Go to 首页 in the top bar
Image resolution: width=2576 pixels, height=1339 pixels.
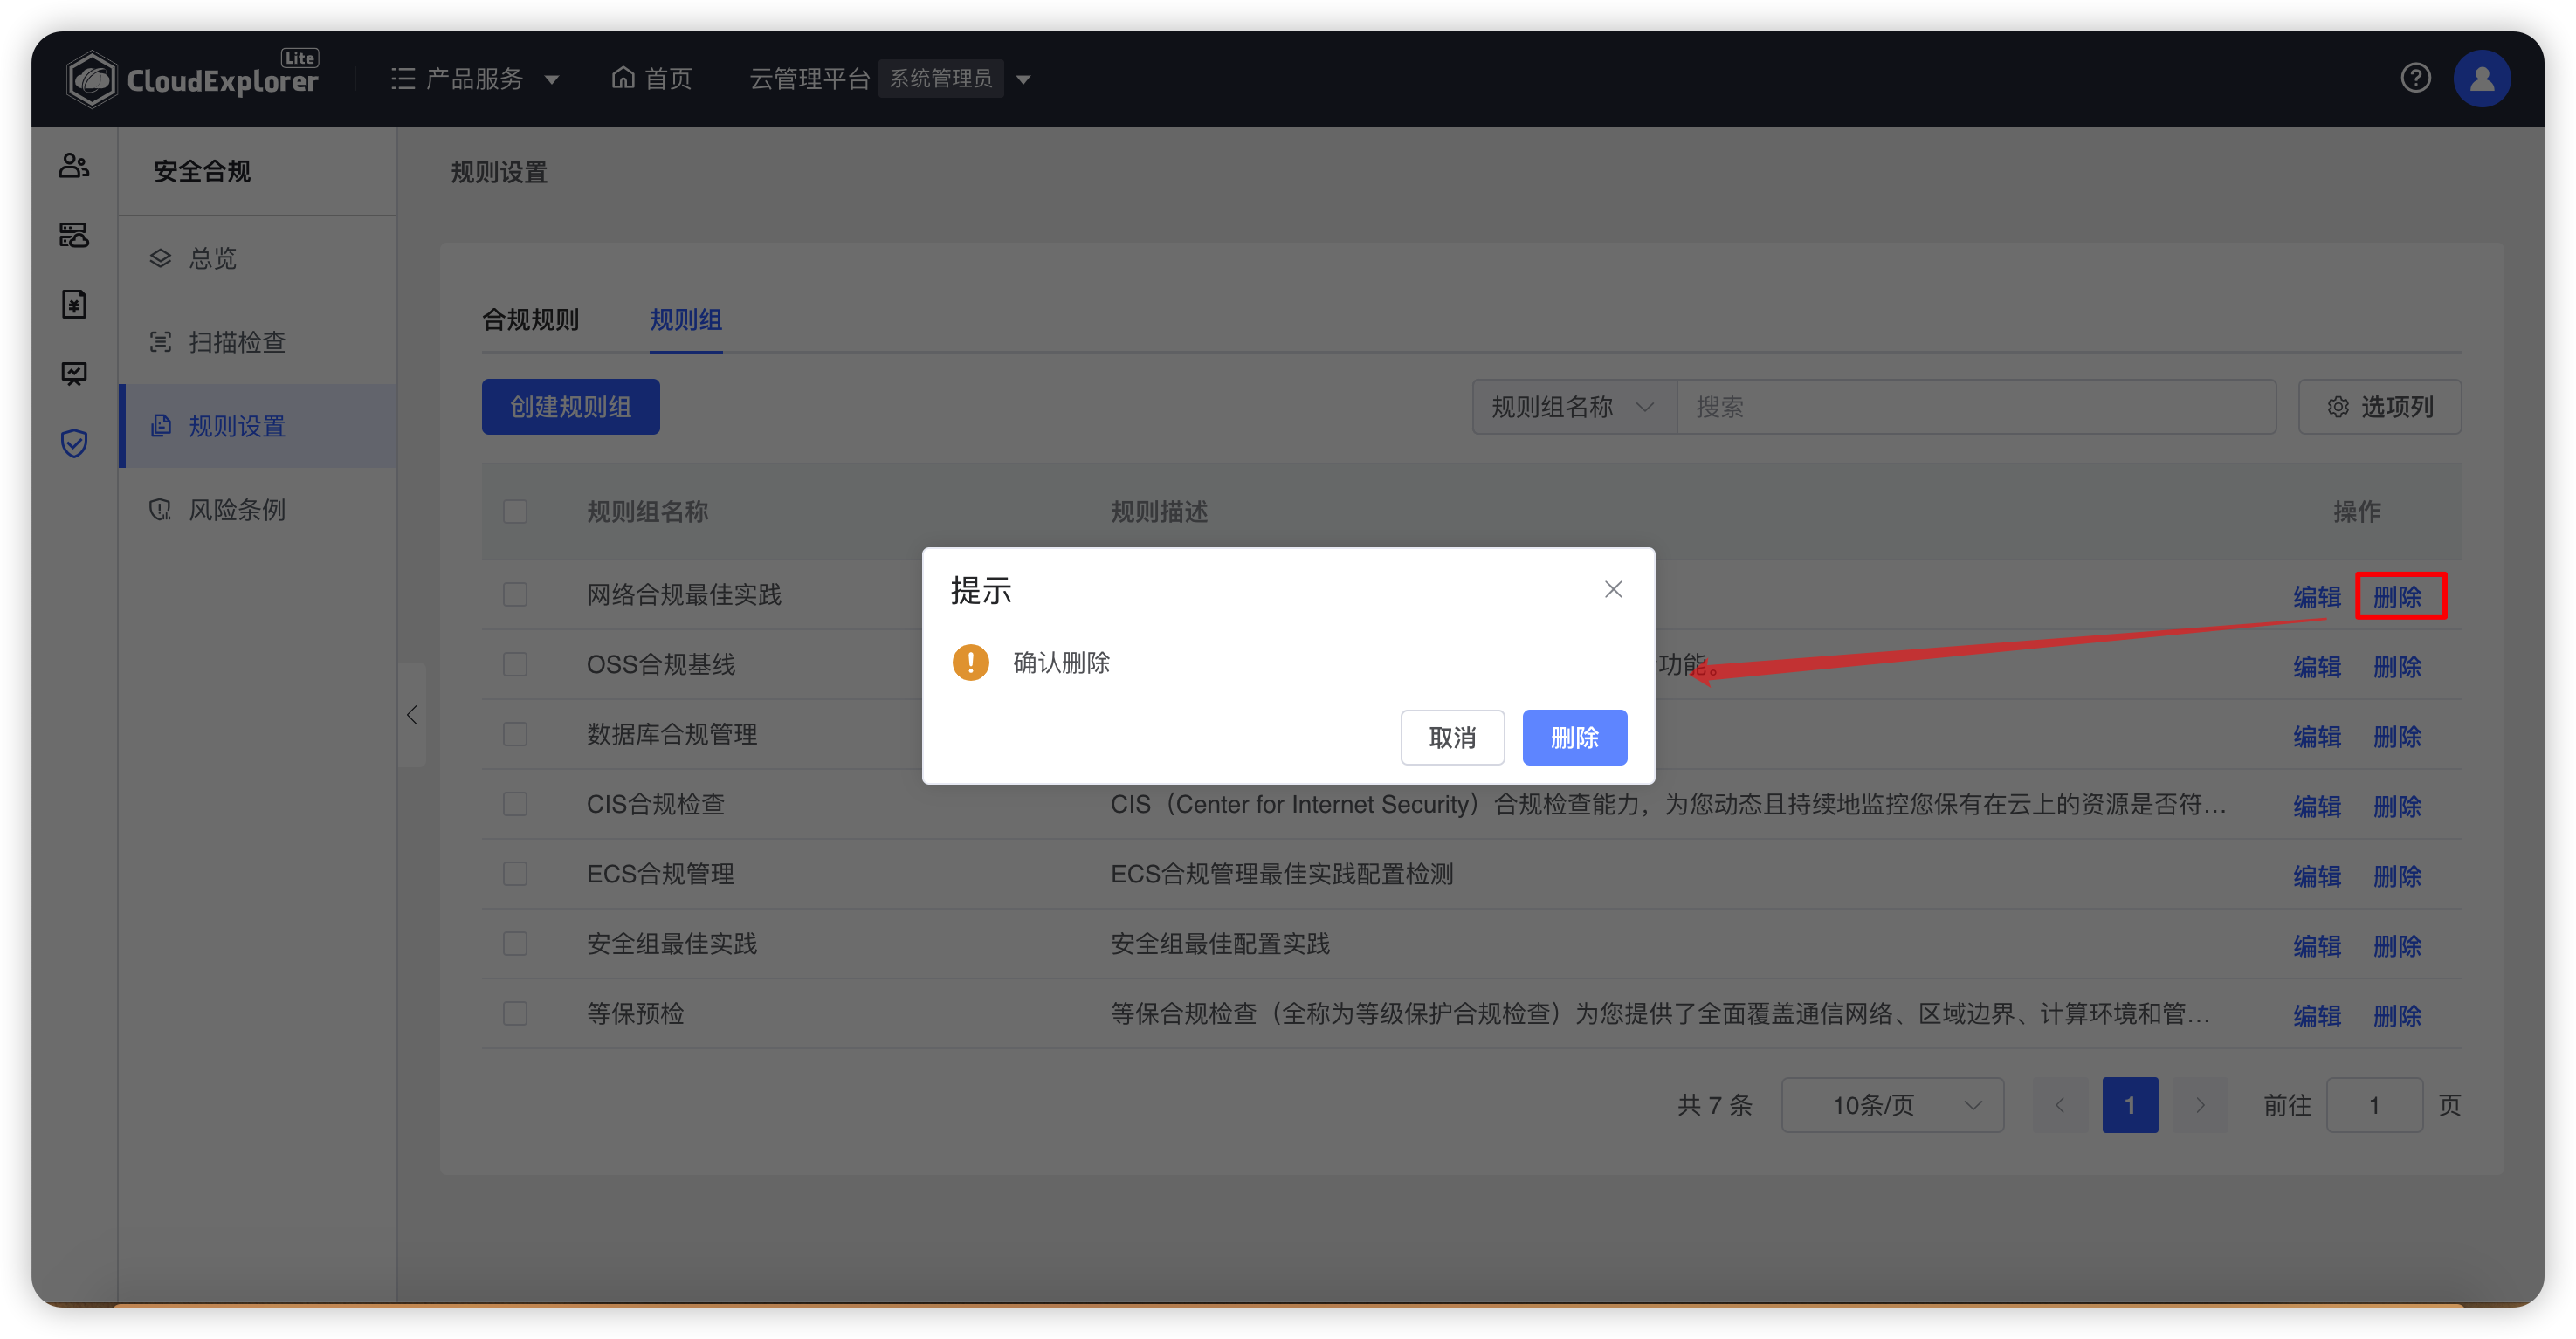tap(652, 78)
